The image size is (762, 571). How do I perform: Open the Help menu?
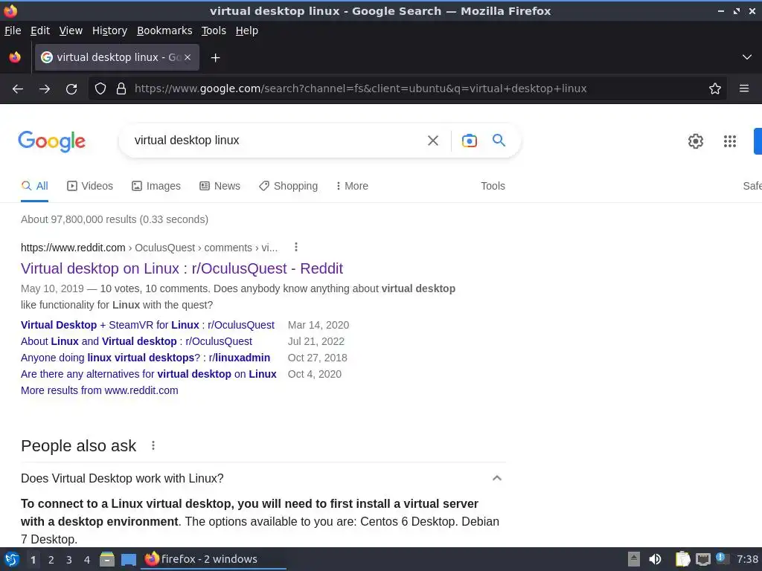click(247, 30)
